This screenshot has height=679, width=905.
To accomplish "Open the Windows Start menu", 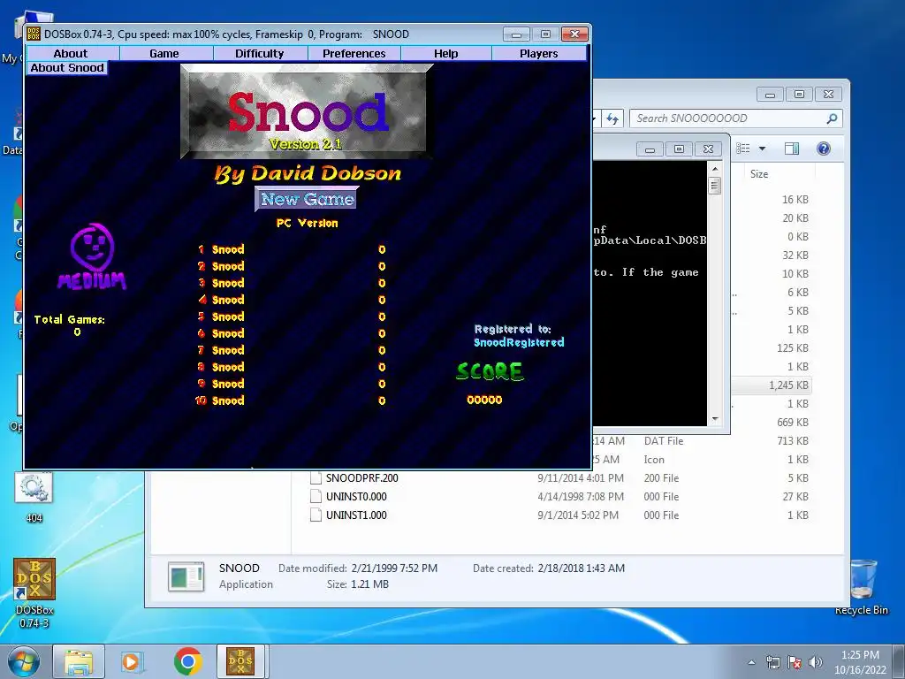I will coord(24,661).
